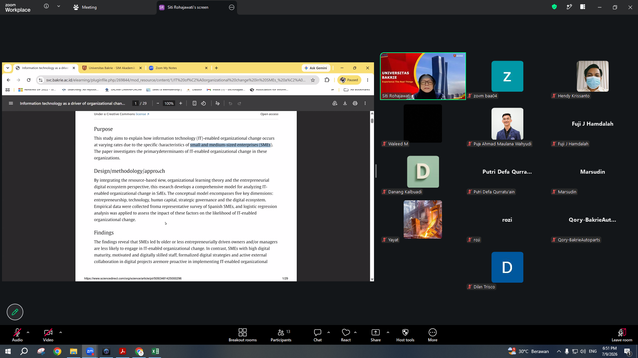This screenshot has width=638, height=358.
Task: Bookmark this page with the star icon
Action: 313,80
